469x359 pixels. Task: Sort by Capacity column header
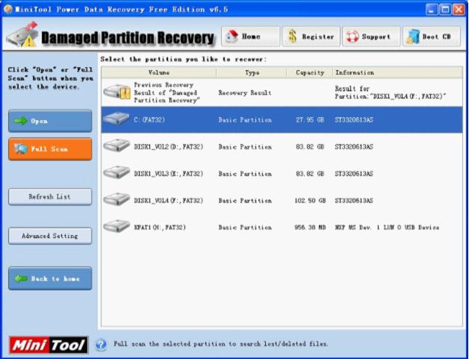pos(310,72)
